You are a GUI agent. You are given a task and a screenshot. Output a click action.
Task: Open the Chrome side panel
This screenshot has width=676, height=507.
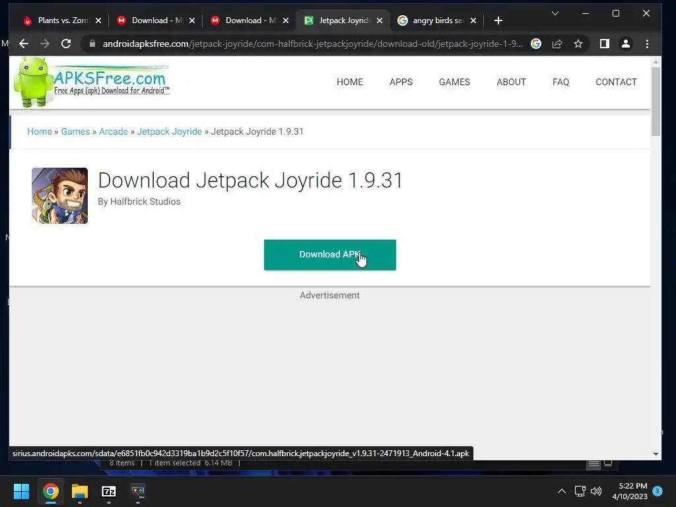tap(605, 44)
